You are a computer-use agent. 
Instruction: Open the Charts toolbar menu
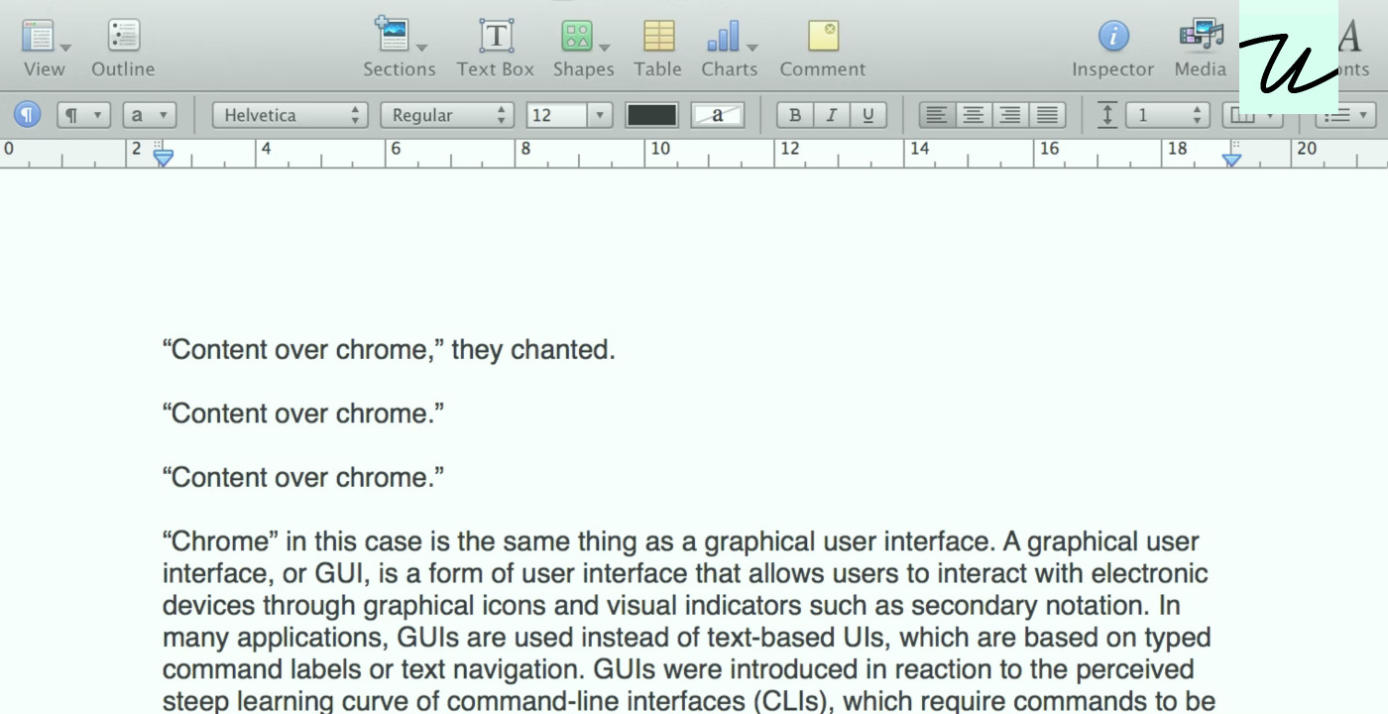tap(730, 48)
